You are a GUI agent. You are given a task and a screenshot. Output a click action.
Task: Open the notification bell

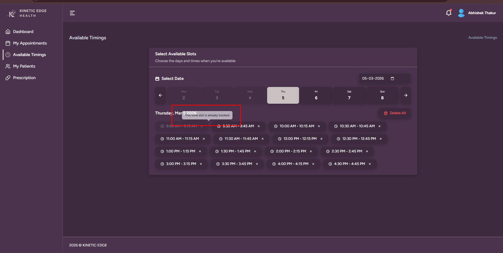448,13
